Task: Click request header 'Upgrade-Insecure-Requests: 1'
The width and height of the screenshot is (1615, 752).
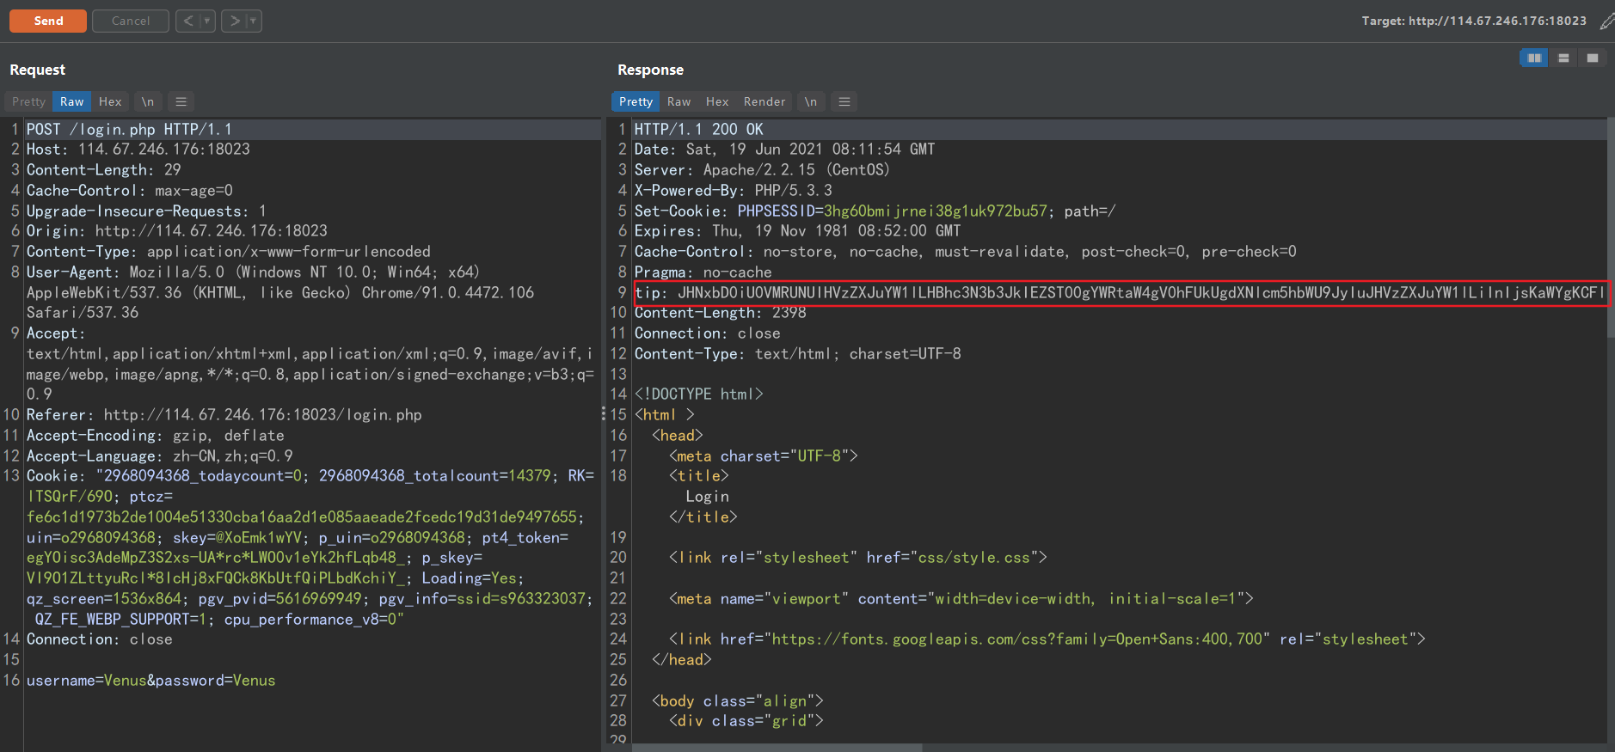Action: (x=146, y=211)
